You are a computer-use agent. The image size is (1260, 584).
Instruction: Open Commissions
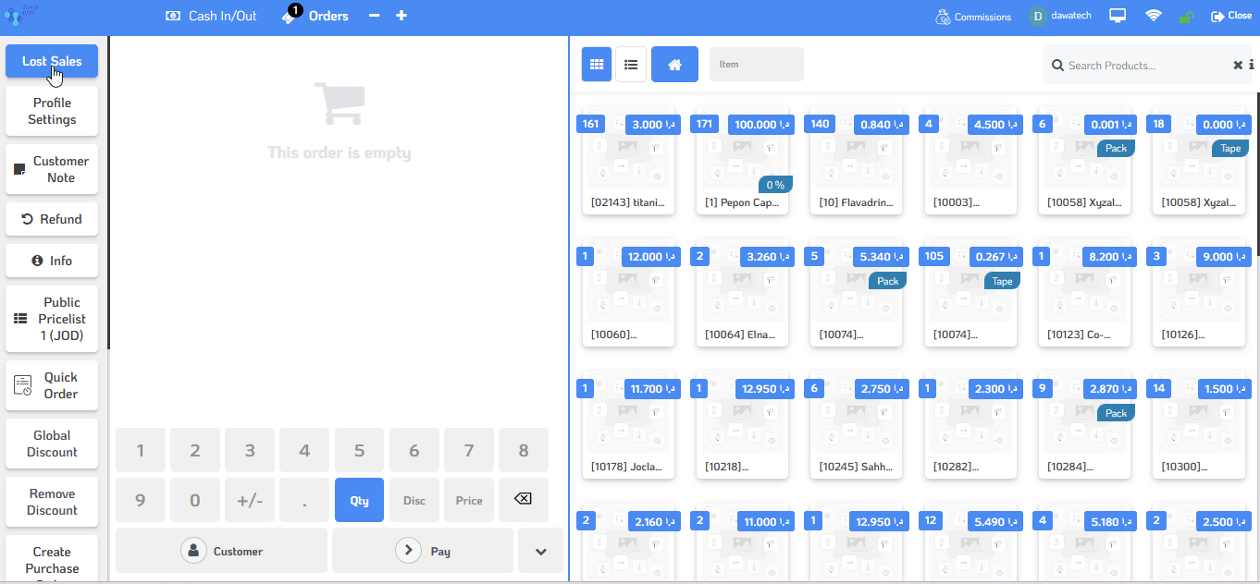tap(972, 17)
